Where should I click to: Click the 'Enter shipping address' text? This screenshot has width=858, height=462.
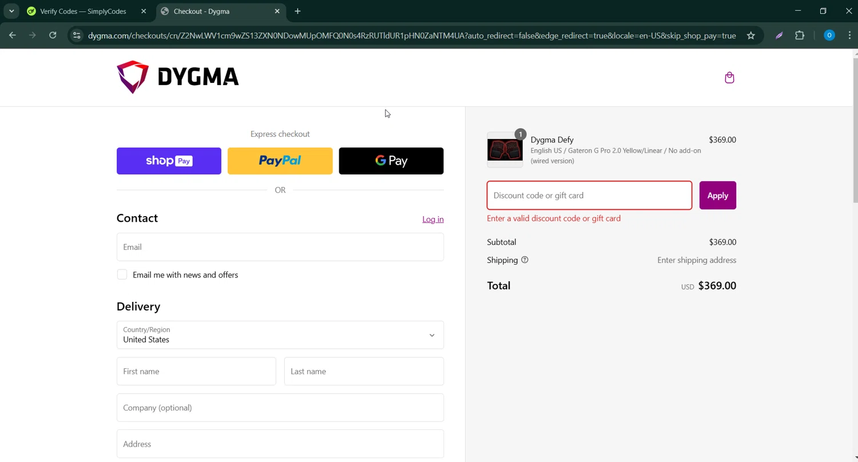click(697, 260)
